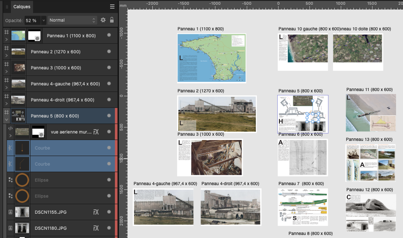Select the Calques tab
403x238 pixels.
pyautogui.click(x=22, y=7)
